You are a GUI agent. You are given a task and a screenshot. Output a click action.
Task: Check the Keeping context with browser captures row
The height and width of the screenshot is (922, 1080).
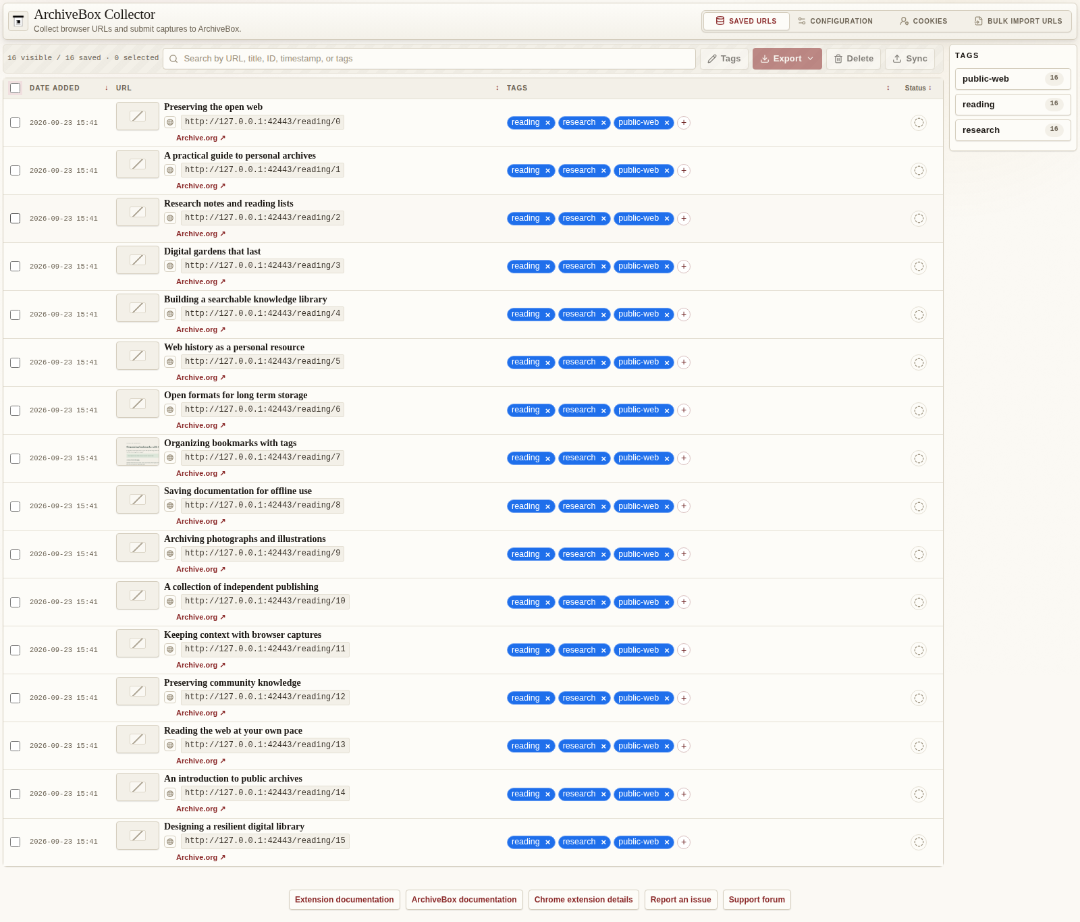tap(15, 650)
